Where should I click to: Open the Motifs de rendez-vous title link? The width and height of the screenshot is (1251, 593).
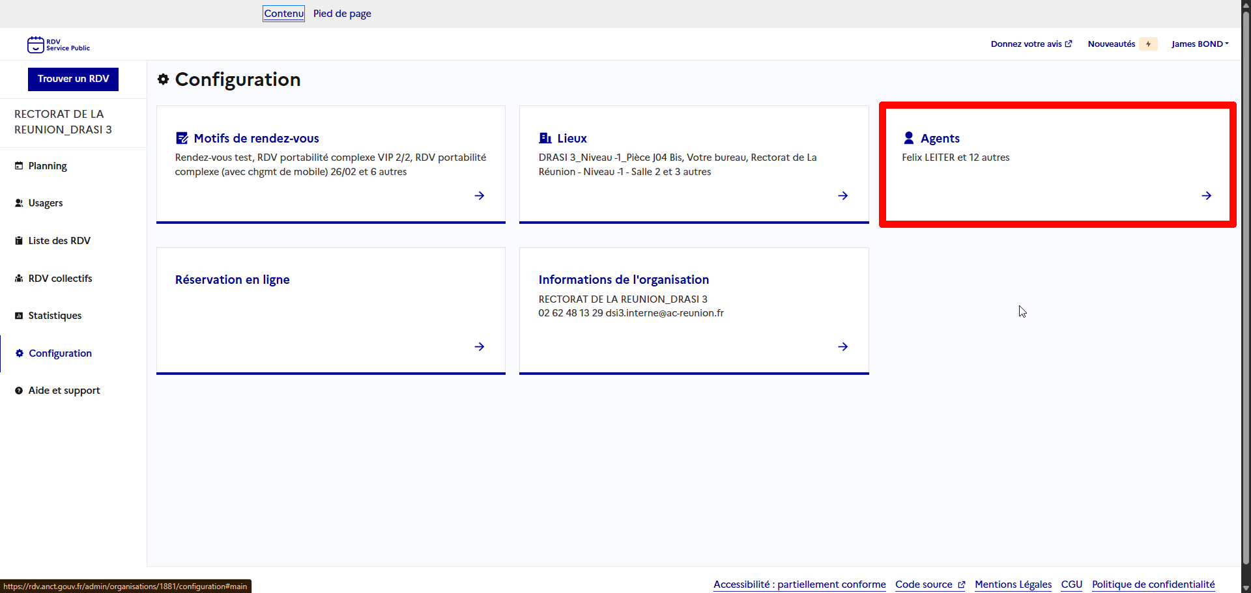coord(256,138)
